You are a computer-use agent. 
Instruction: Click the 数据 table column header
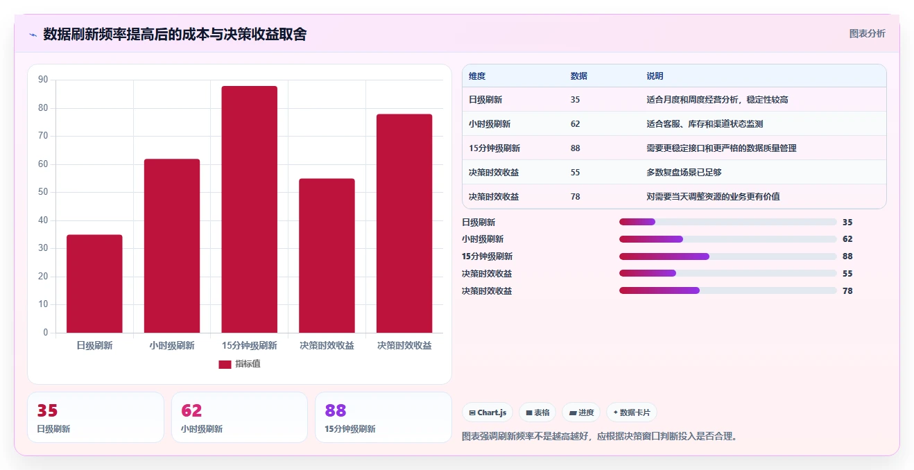[579, 76]
